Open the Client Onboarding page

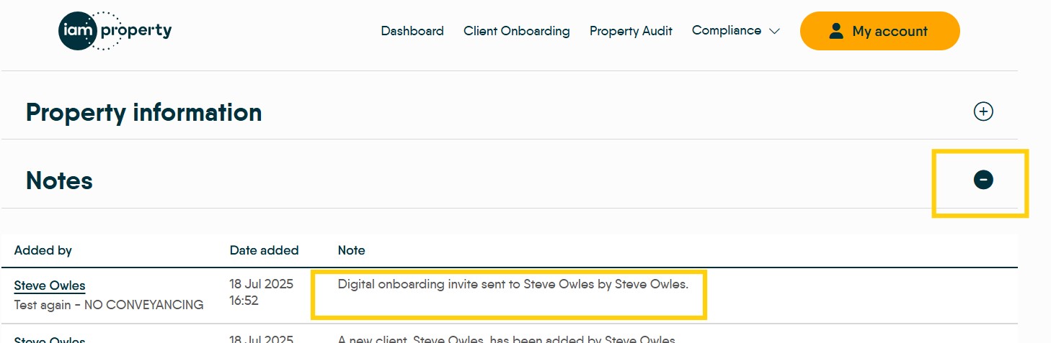[516, 31]
